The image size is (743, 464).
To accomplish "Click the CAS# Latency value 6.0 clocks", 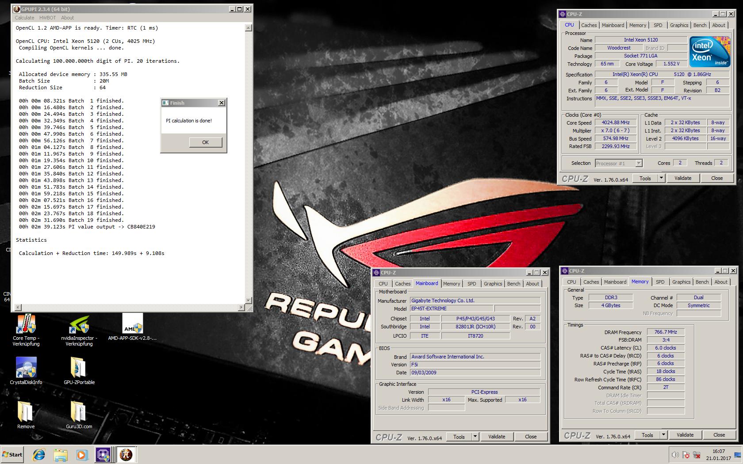I will (666, 348).
